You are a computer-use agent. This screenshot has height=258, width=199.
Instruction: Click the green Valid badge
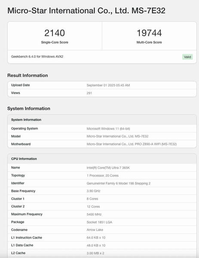point(187,57)
